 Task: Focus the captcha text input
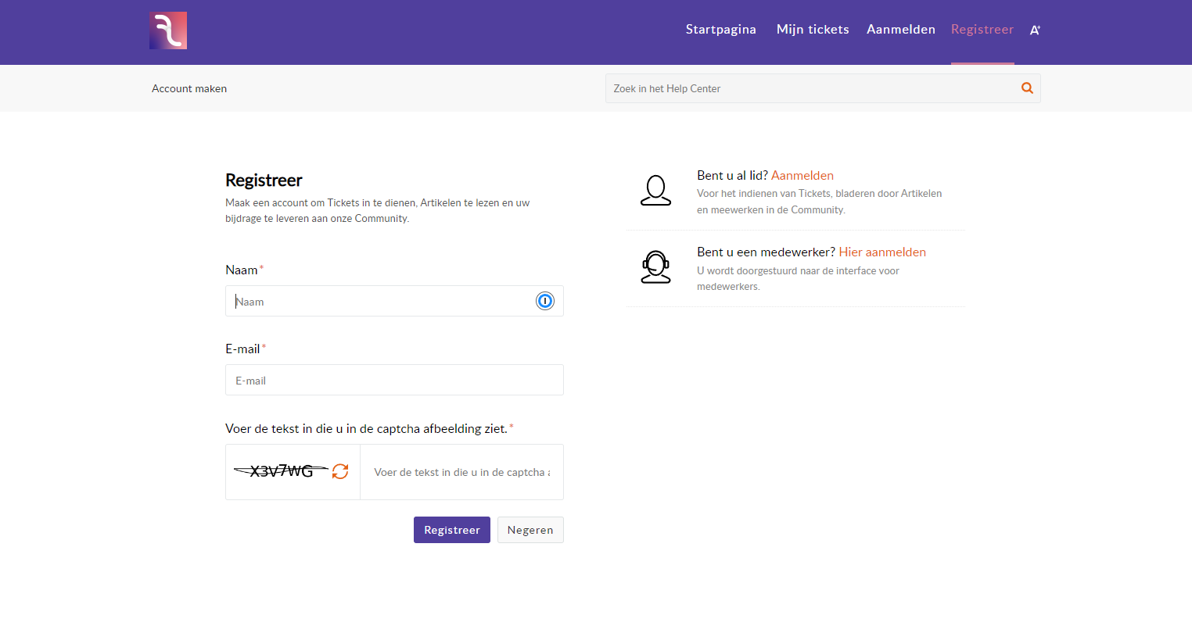pyautogui.click(x=461, y=472)
